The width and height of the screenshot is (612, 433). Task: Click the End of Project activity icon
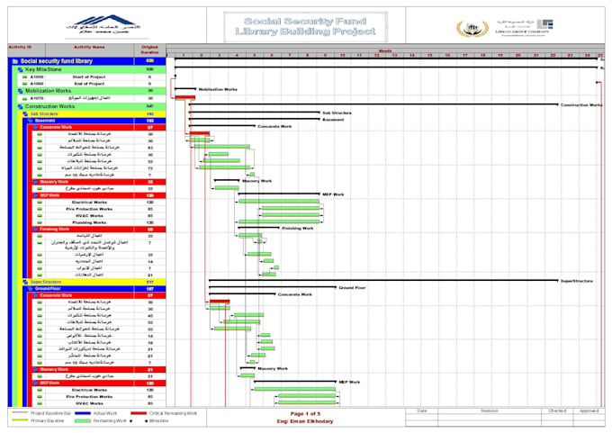(25, 84)
